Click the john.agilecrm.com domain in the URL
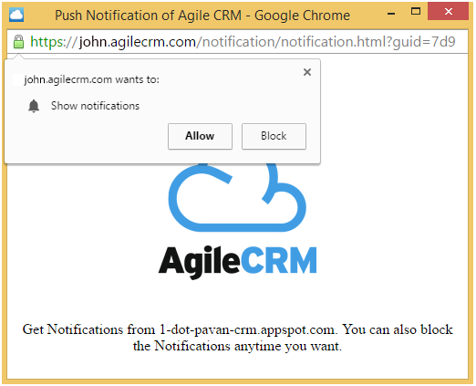This screenshot has height=386, width=476. click(x=138, y=42)
